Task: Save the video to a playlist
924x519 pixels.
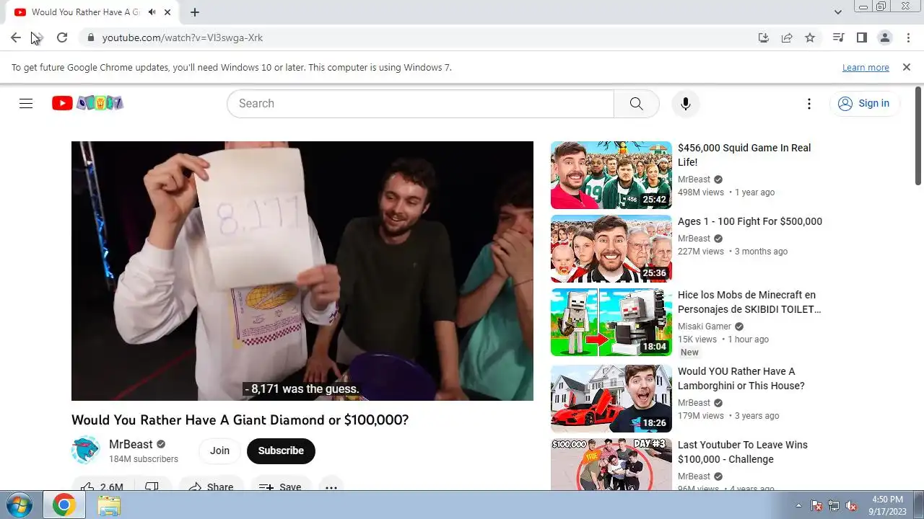Action: pyautogui.click(x=281, y=487)
